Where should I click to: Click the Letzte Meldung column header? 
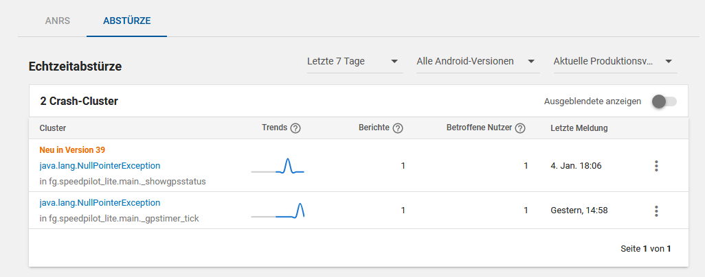tap(579, 128)
